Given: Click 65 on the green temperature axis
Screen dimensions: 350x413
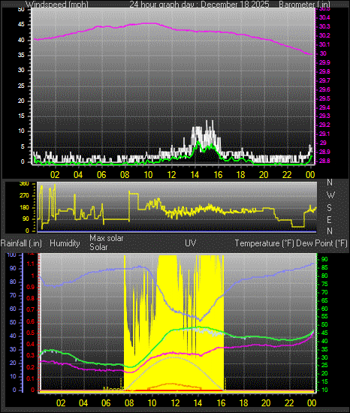Looking at the screenshot, I should pos(324,300).
